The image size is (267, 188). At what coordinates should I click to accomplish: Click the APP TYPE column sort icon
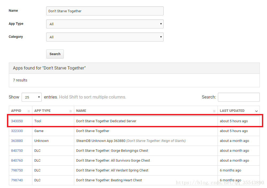coord(70,111)
